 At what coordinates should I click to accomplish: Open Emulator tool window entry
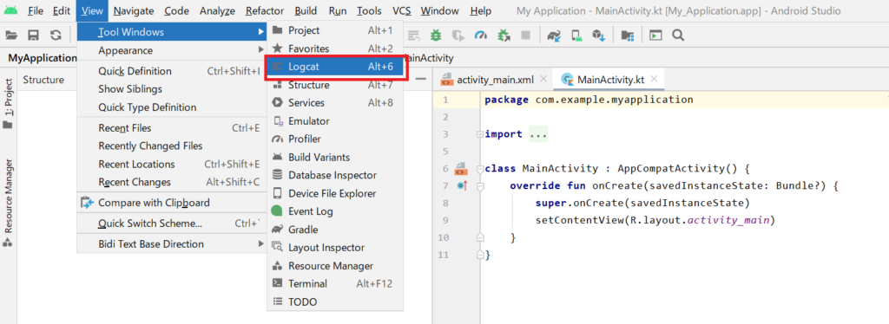click(336, 121)
